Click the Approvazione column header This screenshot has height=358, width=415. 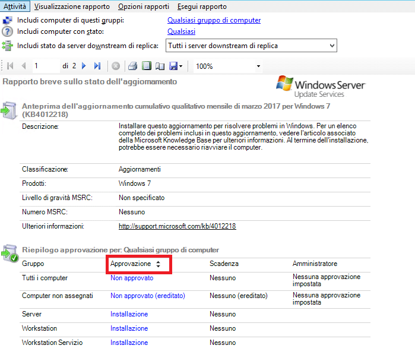point(131,264)
